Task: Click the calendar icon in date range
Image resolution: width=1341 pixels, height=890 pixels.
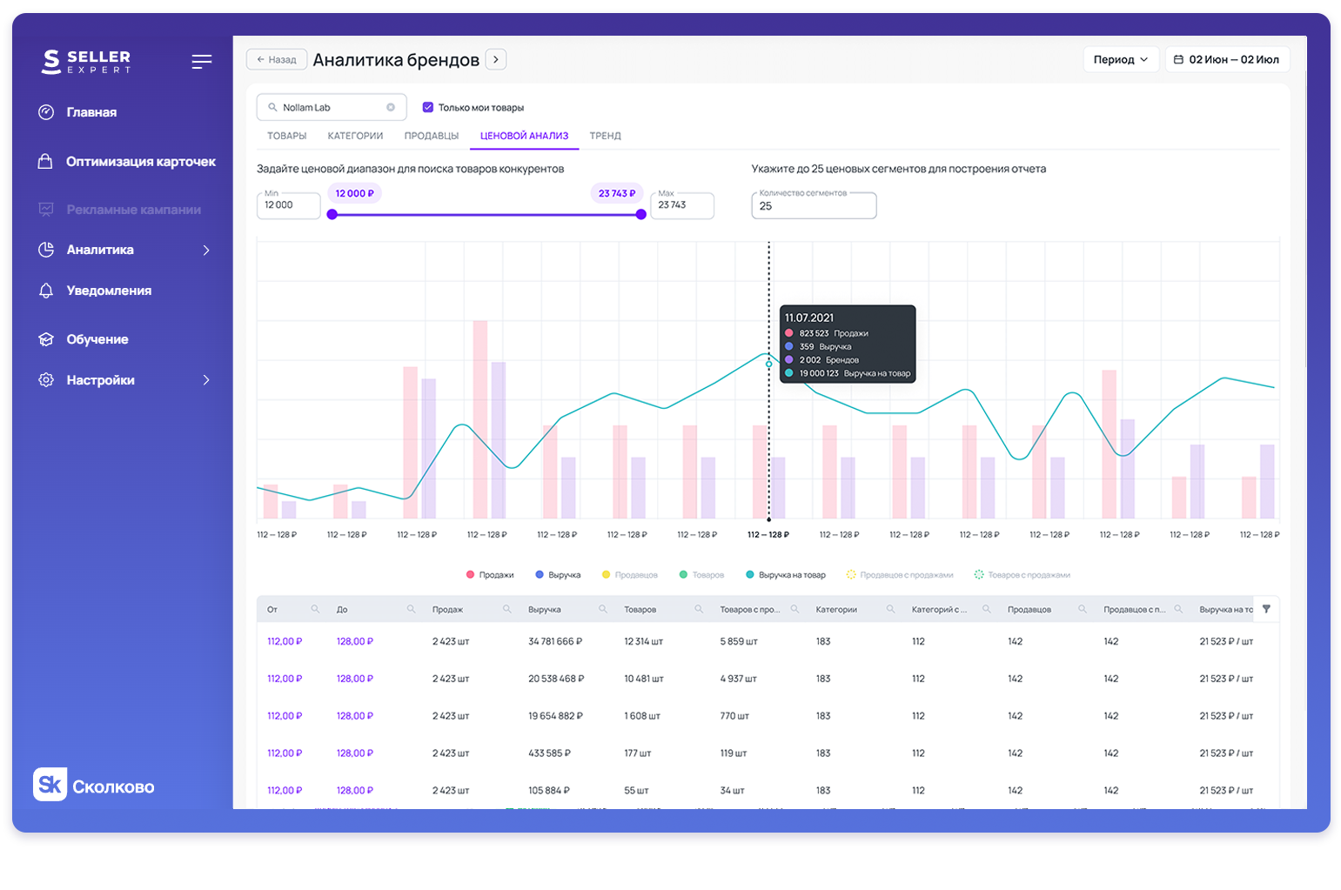Action: pyautogui.click(x=1178, y=60)
